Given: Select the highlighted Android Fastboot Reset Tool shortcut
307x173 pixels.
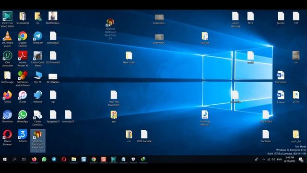Looking at the screenshot, I should coord(38,141).
